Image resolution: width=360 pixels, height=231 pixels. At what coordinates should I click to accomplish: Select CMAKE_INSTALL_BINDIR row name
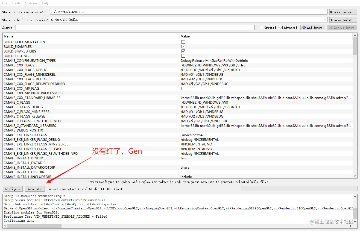coord(23,158)
